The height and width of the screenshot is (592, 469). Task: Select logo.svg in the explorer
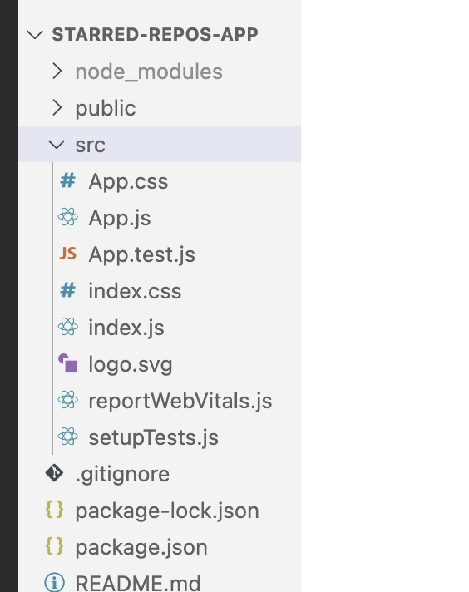pos(131,365)
